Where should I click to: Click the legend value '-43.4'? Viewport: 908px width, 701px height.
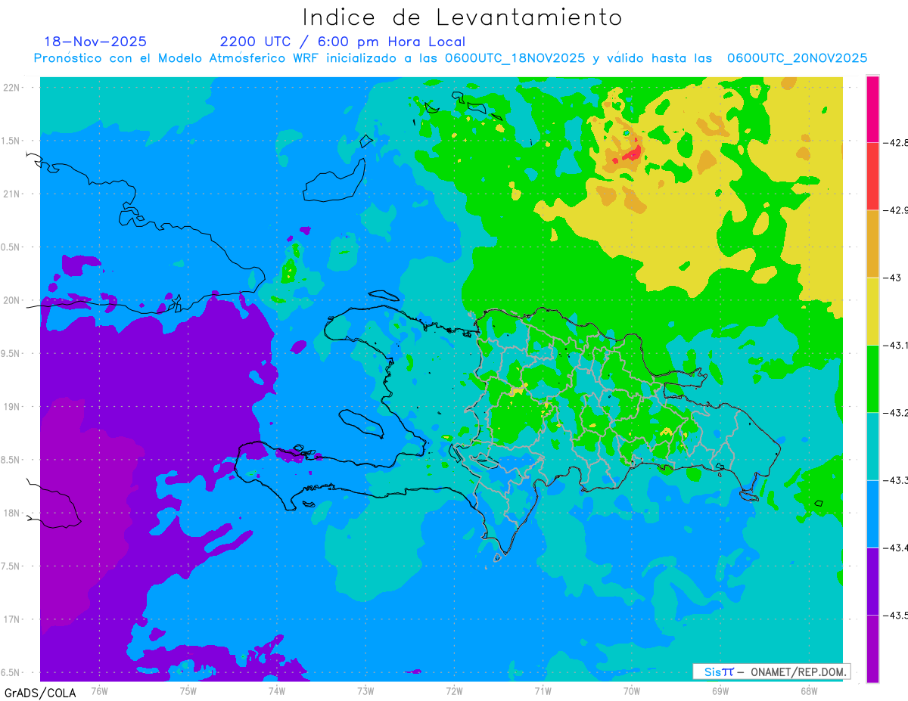pos(895,547)
